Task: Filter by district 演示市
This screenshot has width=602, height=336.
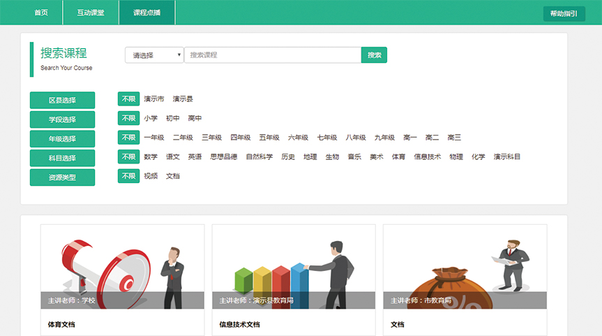Action: click(x=154, y=98)
